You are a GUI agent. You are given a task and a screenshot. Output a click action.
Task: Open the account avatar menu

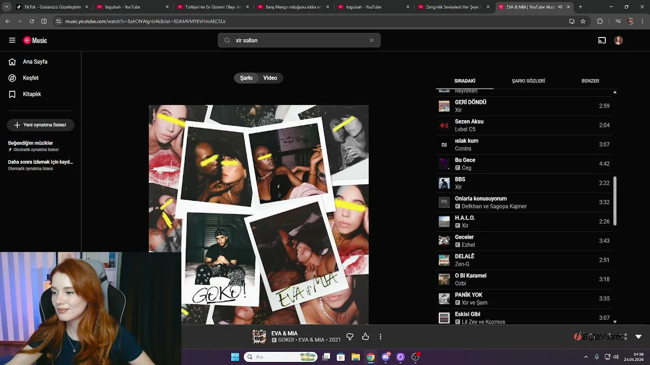coord(619,41)
